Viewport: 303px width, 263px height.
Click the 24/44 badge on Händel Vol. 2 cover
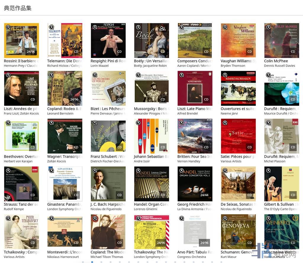click(x=204, y=195)
